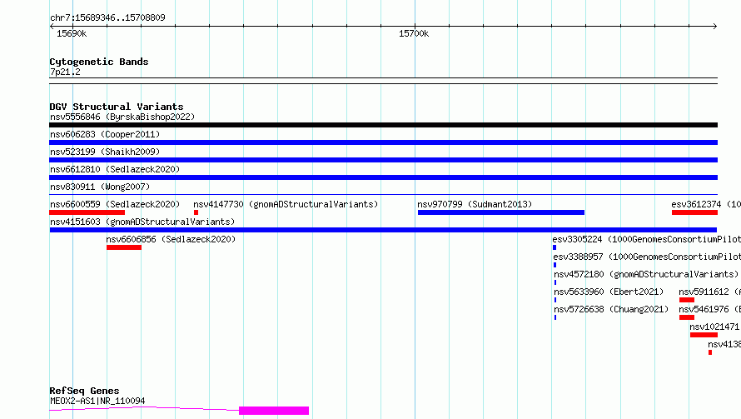Open the nsv606283 Cooper2011 variant label

(105, 134)
